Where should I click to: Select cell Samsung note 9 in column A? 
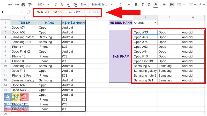[24, 37]
